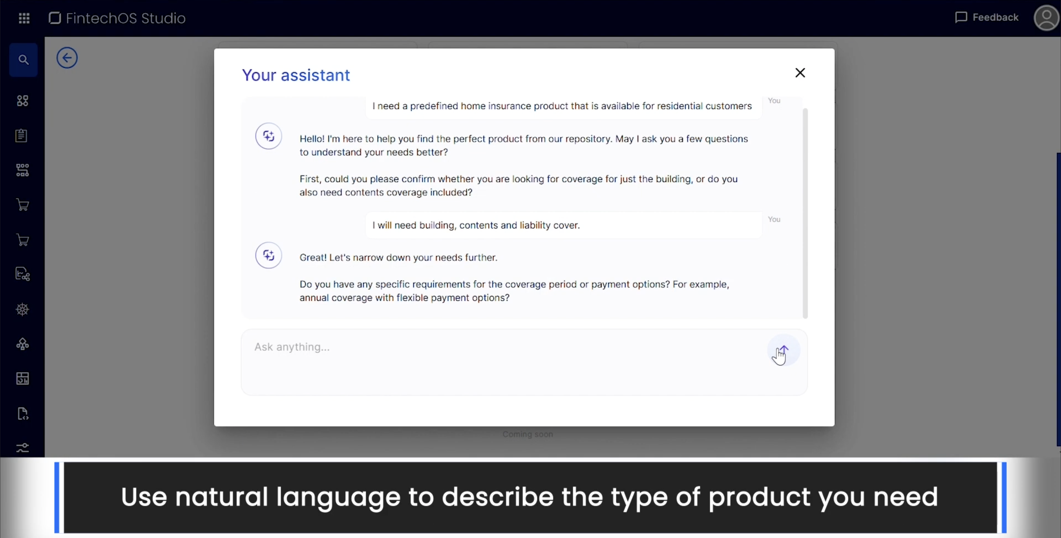Send the message with arrow button

tap(783, 350)
